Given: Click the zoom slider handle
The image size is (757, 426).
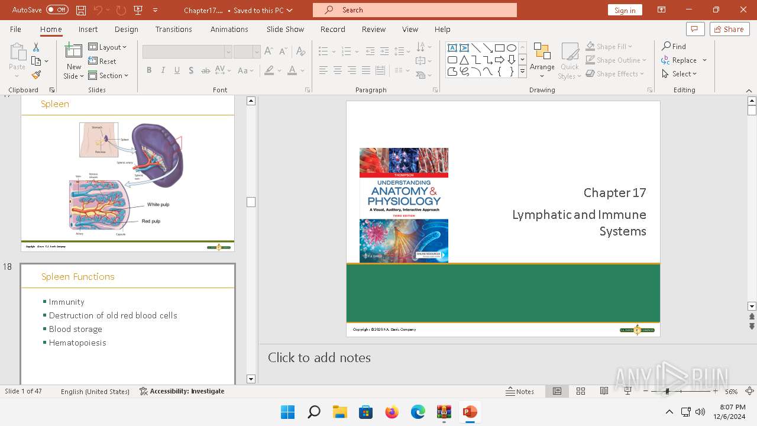Looking at the screenshot, I should click(667, 391).
